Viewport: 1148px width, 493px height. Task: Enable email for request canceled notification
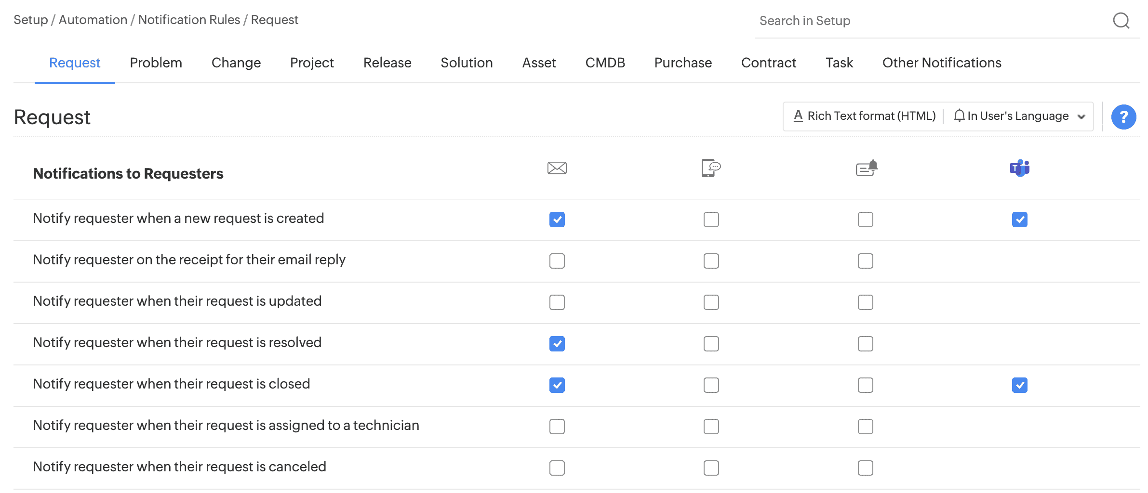(557, 468)
